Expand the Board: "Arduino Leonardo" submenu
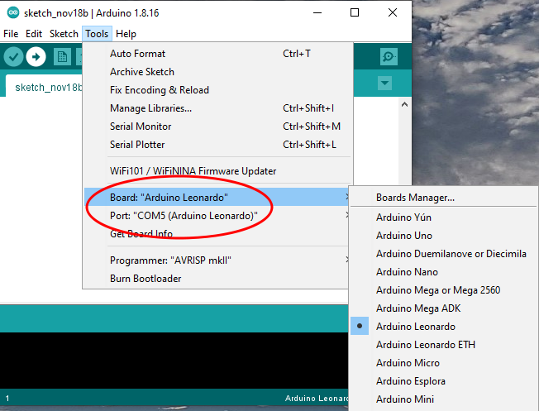The height and width of the screenshot is (411, 539). [217, 197]
